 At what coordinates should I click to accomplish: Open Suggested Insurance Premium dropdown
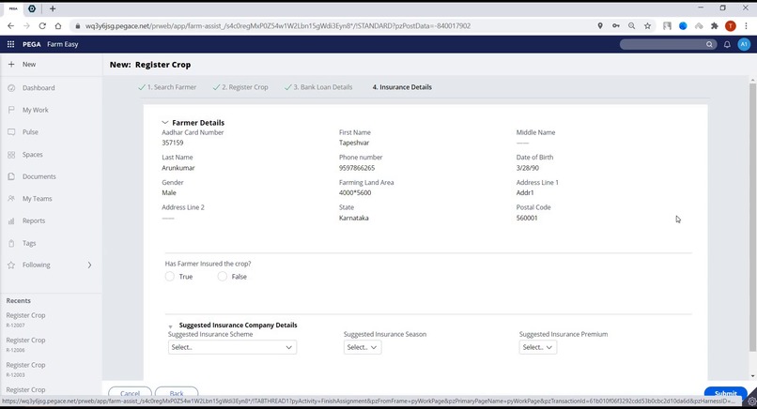click(x=538, y=347)
